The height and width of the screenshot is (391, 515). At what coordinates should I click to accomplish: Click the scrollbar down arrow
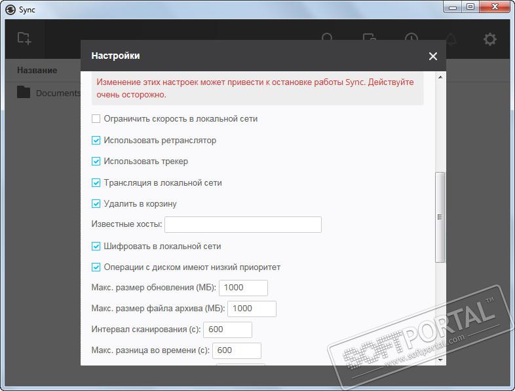pyautogui.click(x=440, y=360)
